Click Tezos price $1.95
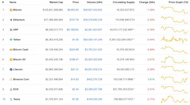Screen dimensions: 190x105 tap(75, 99)
